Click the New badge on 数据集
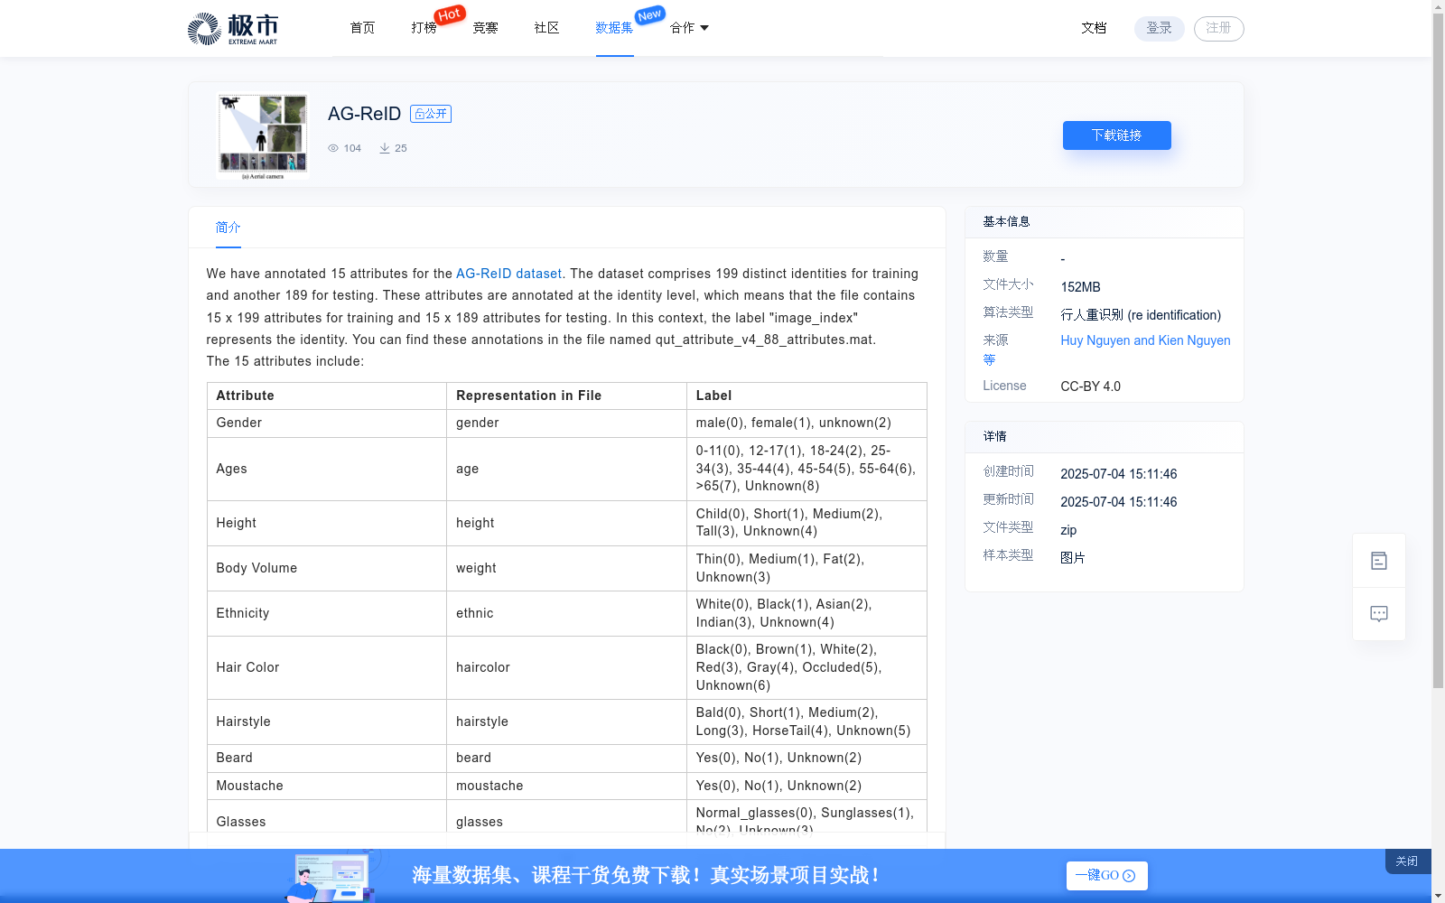The image size is (1445, 903). point(649,15)
